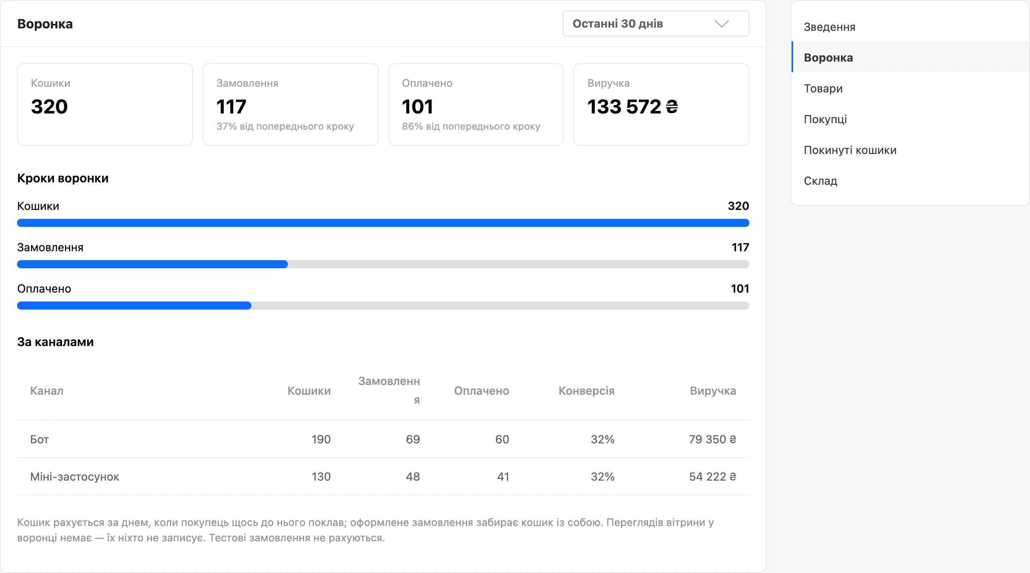Select the Міні-застосунок channel row
1030x573 pixels.
tap(383, 477)
